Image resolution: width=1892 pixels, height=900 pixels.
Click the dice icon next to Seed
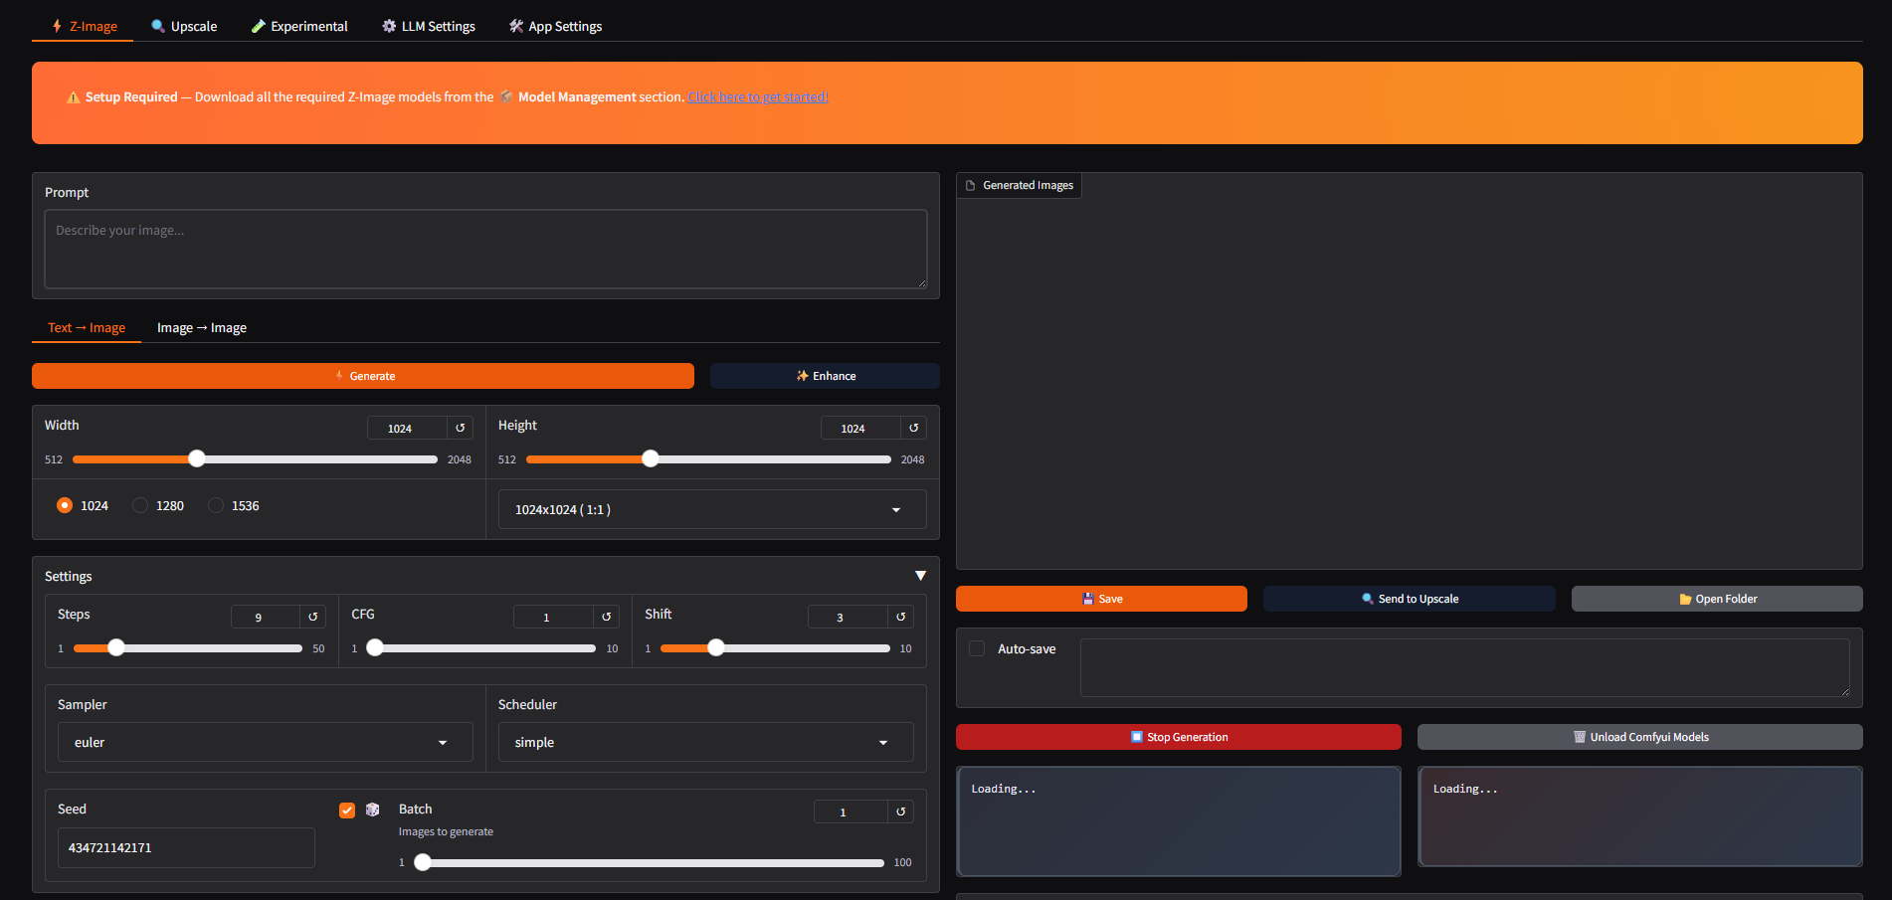click(373, 810)
